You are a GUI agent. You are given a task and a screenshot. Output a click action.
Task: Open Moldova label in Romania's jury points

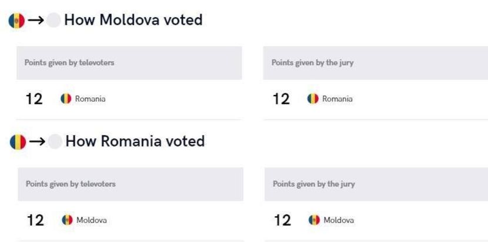(339, 220)
